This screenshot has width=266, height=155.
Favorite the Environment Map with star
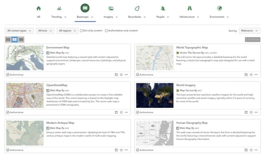121,75
